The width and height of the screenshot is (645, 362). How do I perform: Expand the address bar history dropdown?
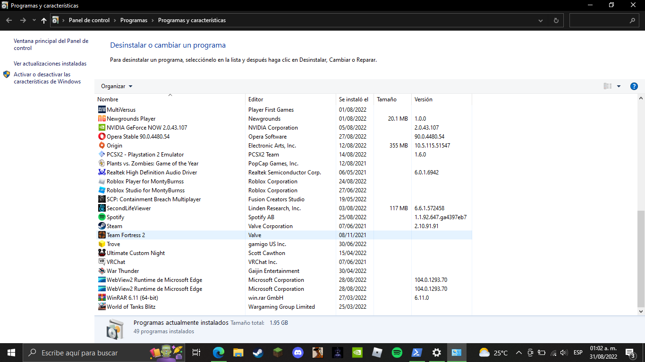[541, 21]
